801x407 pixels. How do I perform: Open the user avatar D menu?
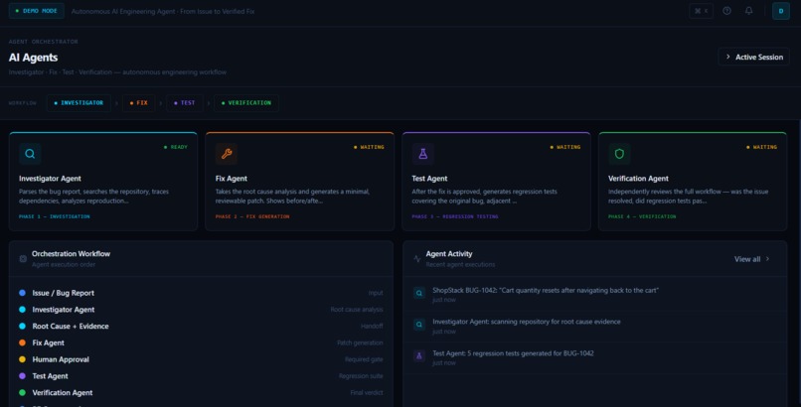click(780, 11)
